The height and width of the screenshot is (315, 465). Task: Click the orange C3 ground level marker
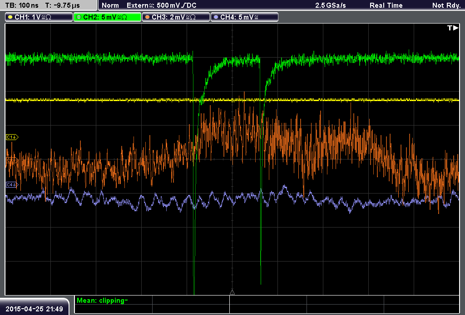point(12,160)
